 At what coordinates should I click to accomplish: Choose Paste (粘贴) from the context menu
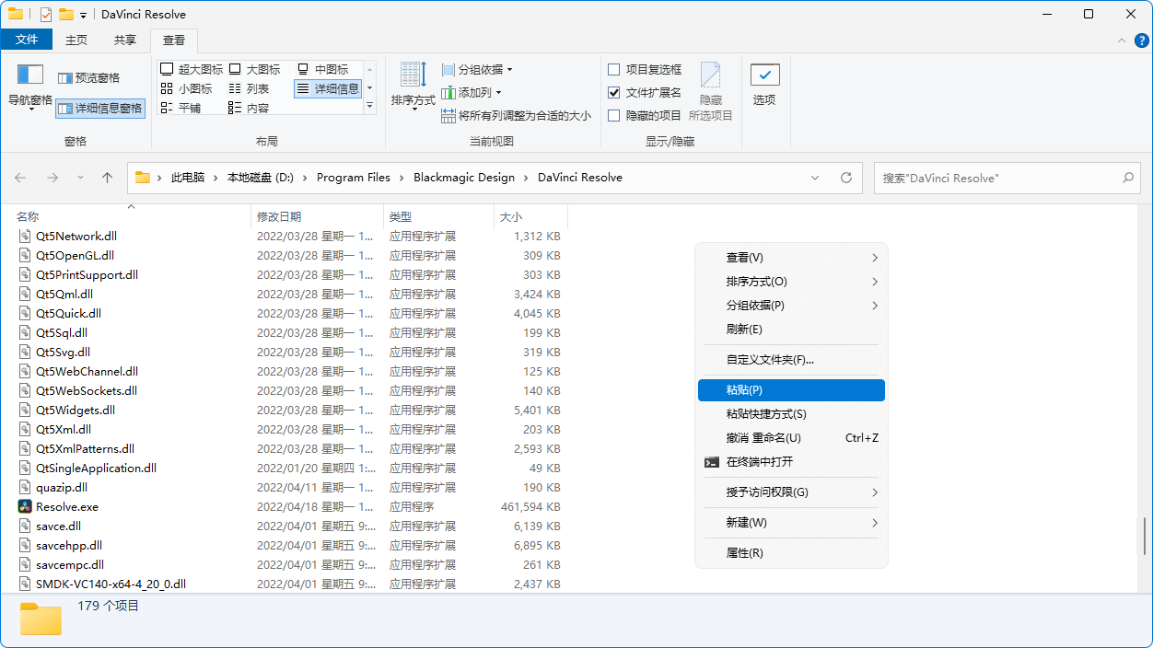tap(792, 390)
